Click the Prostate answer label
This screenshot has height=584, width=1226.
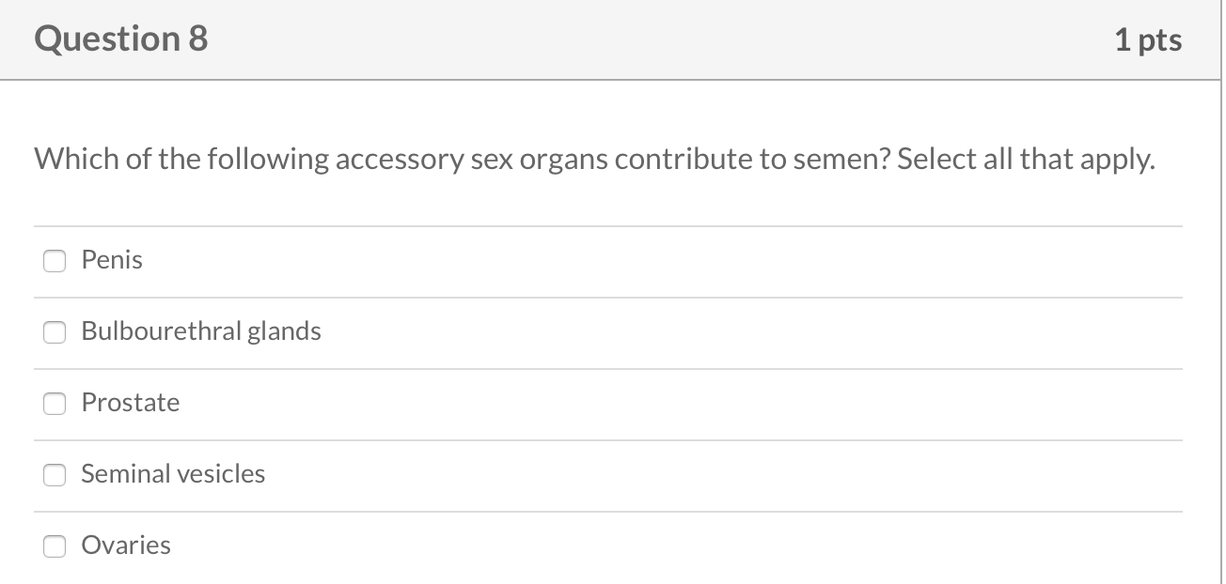pos(130,403)
